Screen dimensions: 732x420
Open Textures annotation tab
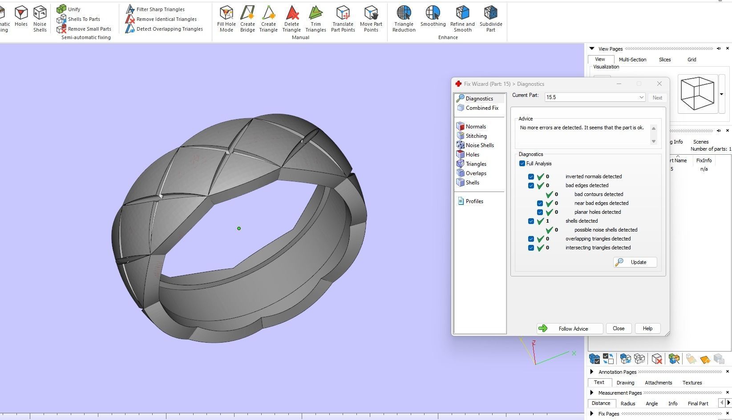point(692,383)
